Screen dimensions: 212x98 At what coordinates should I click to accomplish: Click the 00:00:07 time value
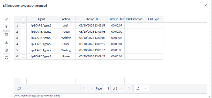pyautogui.click(x=117, y=25)
